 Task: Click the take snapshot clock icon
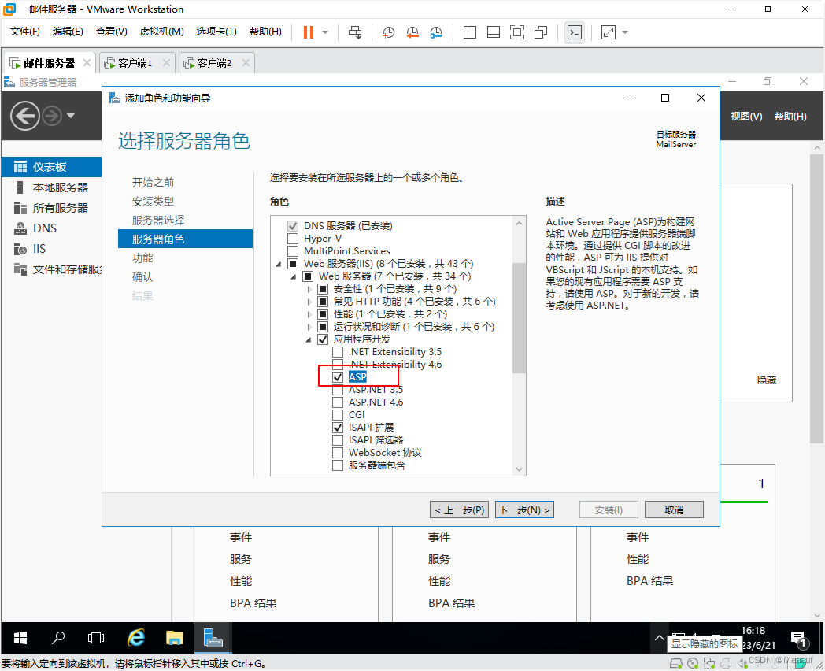(388, 32)
